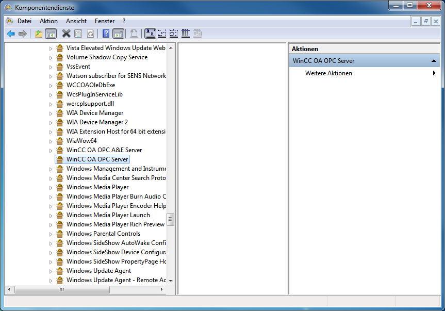Click the WinCC OA OPC Server package icon

60,159
